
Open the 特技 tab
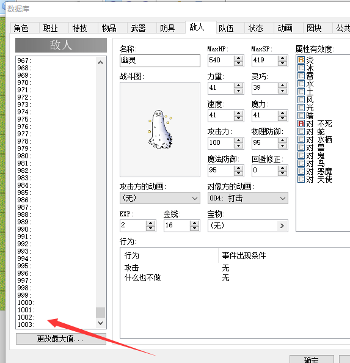tap(83, 28)
